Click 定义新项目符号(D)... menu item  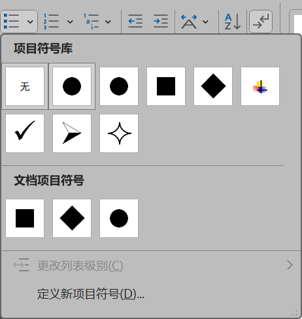coord(151,294)
